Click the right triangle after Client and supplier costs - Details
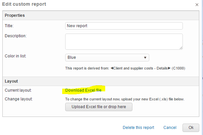 click(x=170, y=69)
